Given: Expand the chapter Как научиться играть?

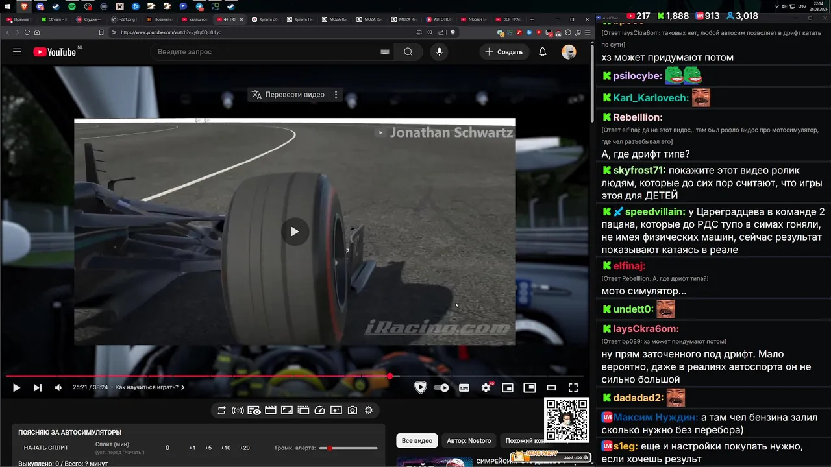Looking at the screenshot, I should tap(150, 387).
